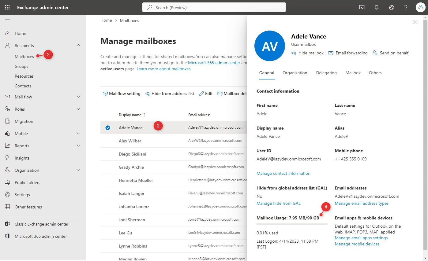Click Hide from address list in toolbar

tap(170, 94)
